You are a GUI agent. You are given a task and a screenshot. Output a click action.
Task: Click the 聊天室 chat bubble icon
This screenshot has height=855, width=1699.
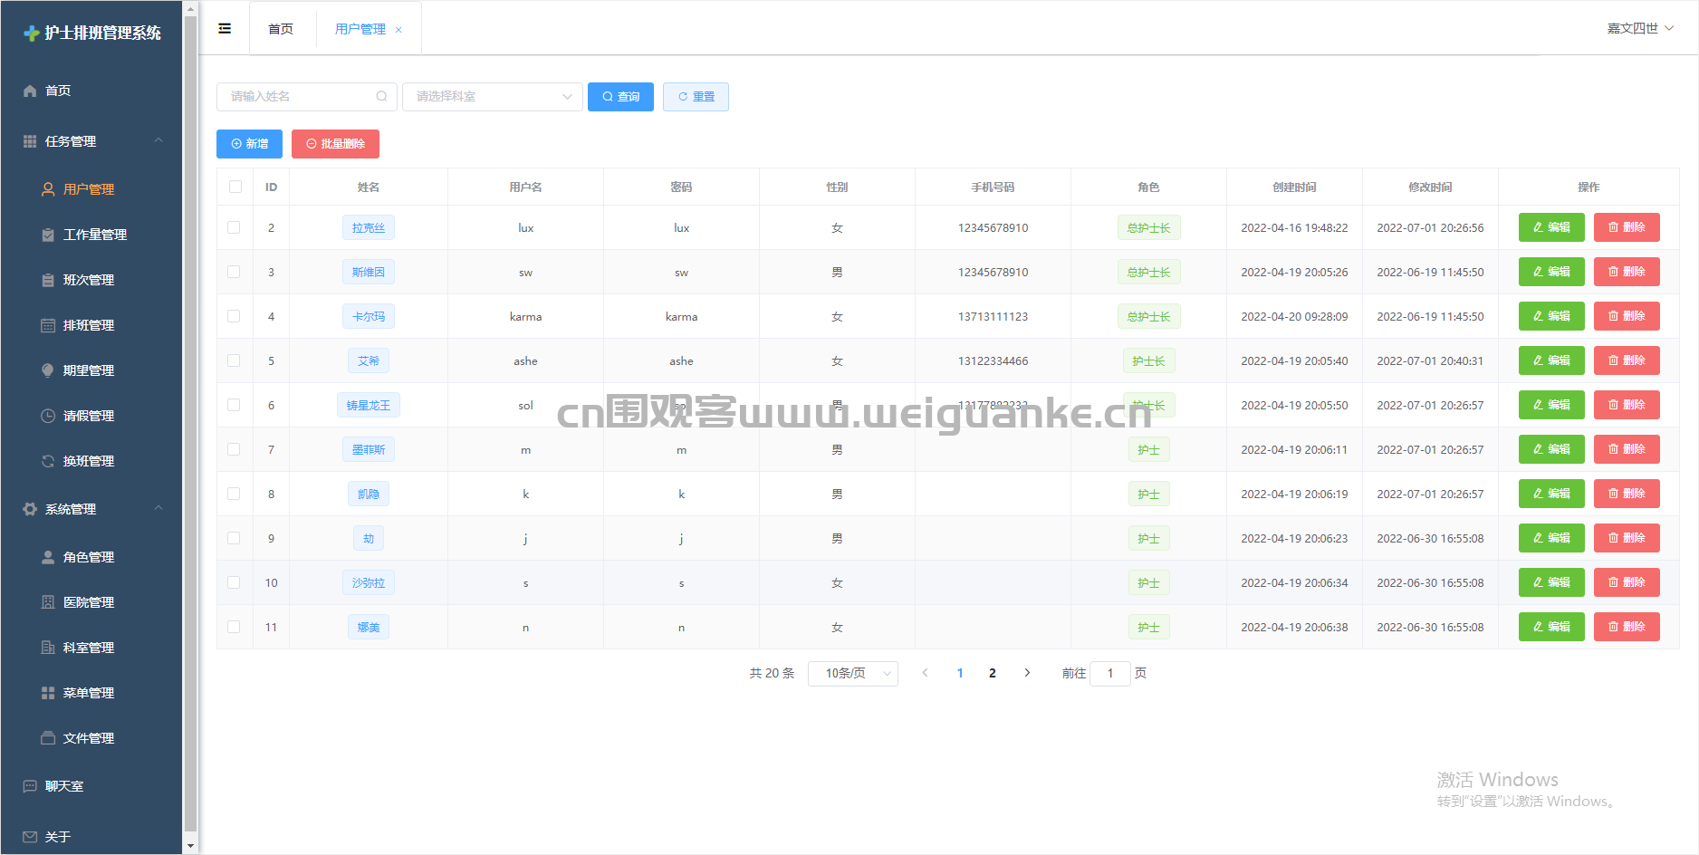[x=30, y=786]
